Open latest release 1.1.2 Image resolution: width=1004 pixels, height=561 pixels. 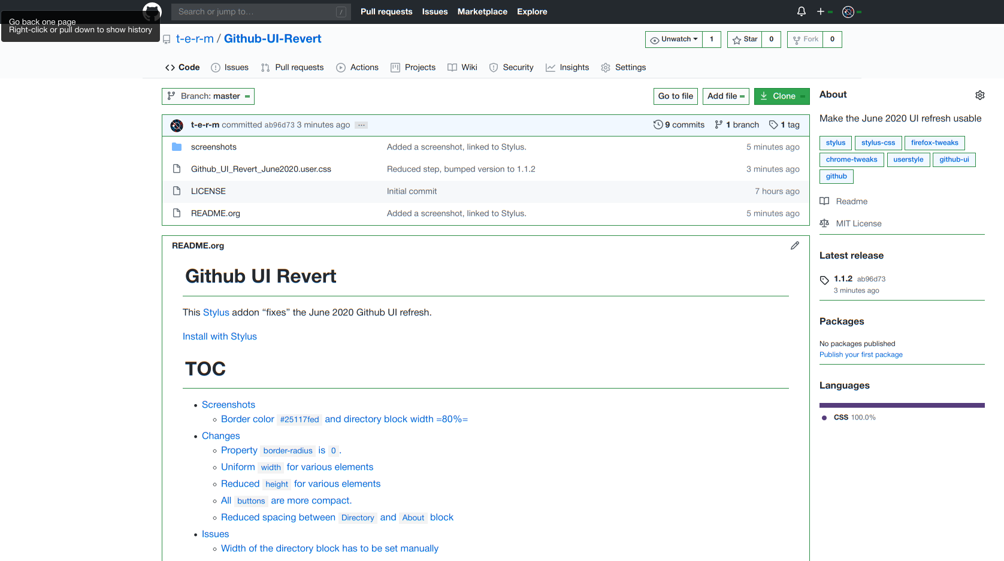pos(843,279)
